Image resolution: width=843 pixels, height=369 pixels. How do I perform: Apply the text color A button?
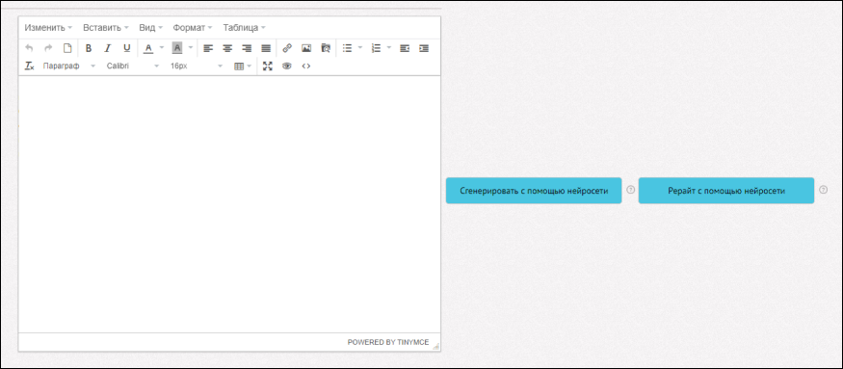tap(148, 48)
